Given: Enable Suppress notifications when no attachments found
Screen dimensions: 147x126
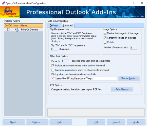Looking at the screenshot, I should coord(53,70).
